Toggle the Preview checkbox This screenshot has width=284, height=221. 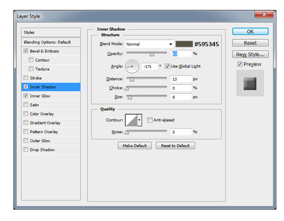click(240, 64)
